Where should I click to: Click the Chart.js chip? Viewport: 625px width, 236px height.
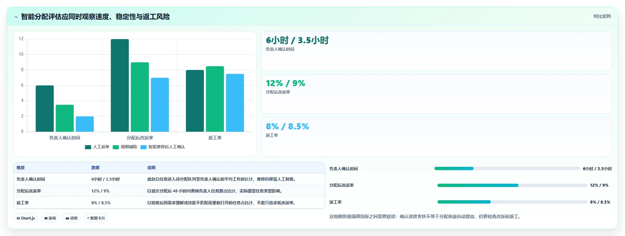click(x=26, y=218)
